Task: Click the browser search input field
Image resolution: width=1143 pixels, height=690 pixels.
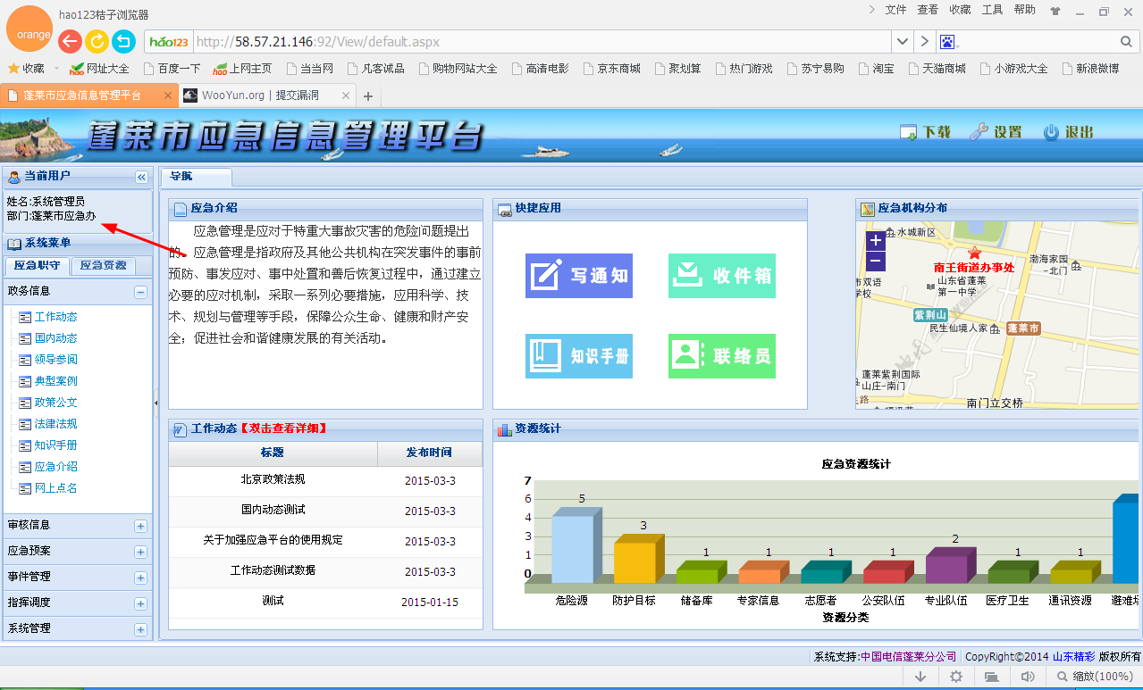Action: pyautogui.click(x=1037, y=42)
